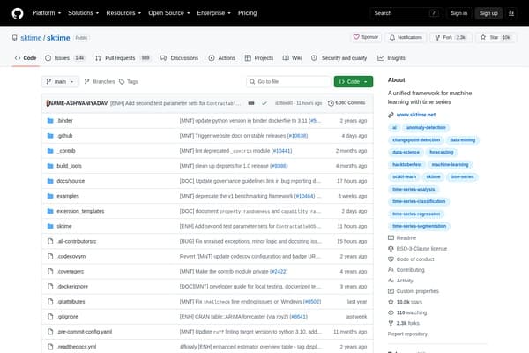
Task: Open the sktime repository name link
Action: [x=58, y=38]
